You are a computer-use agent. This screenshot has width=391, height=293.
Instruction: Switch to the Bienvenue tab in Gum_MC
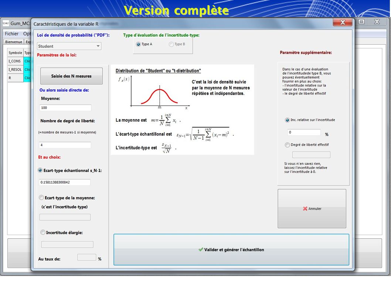coord(13,42)
